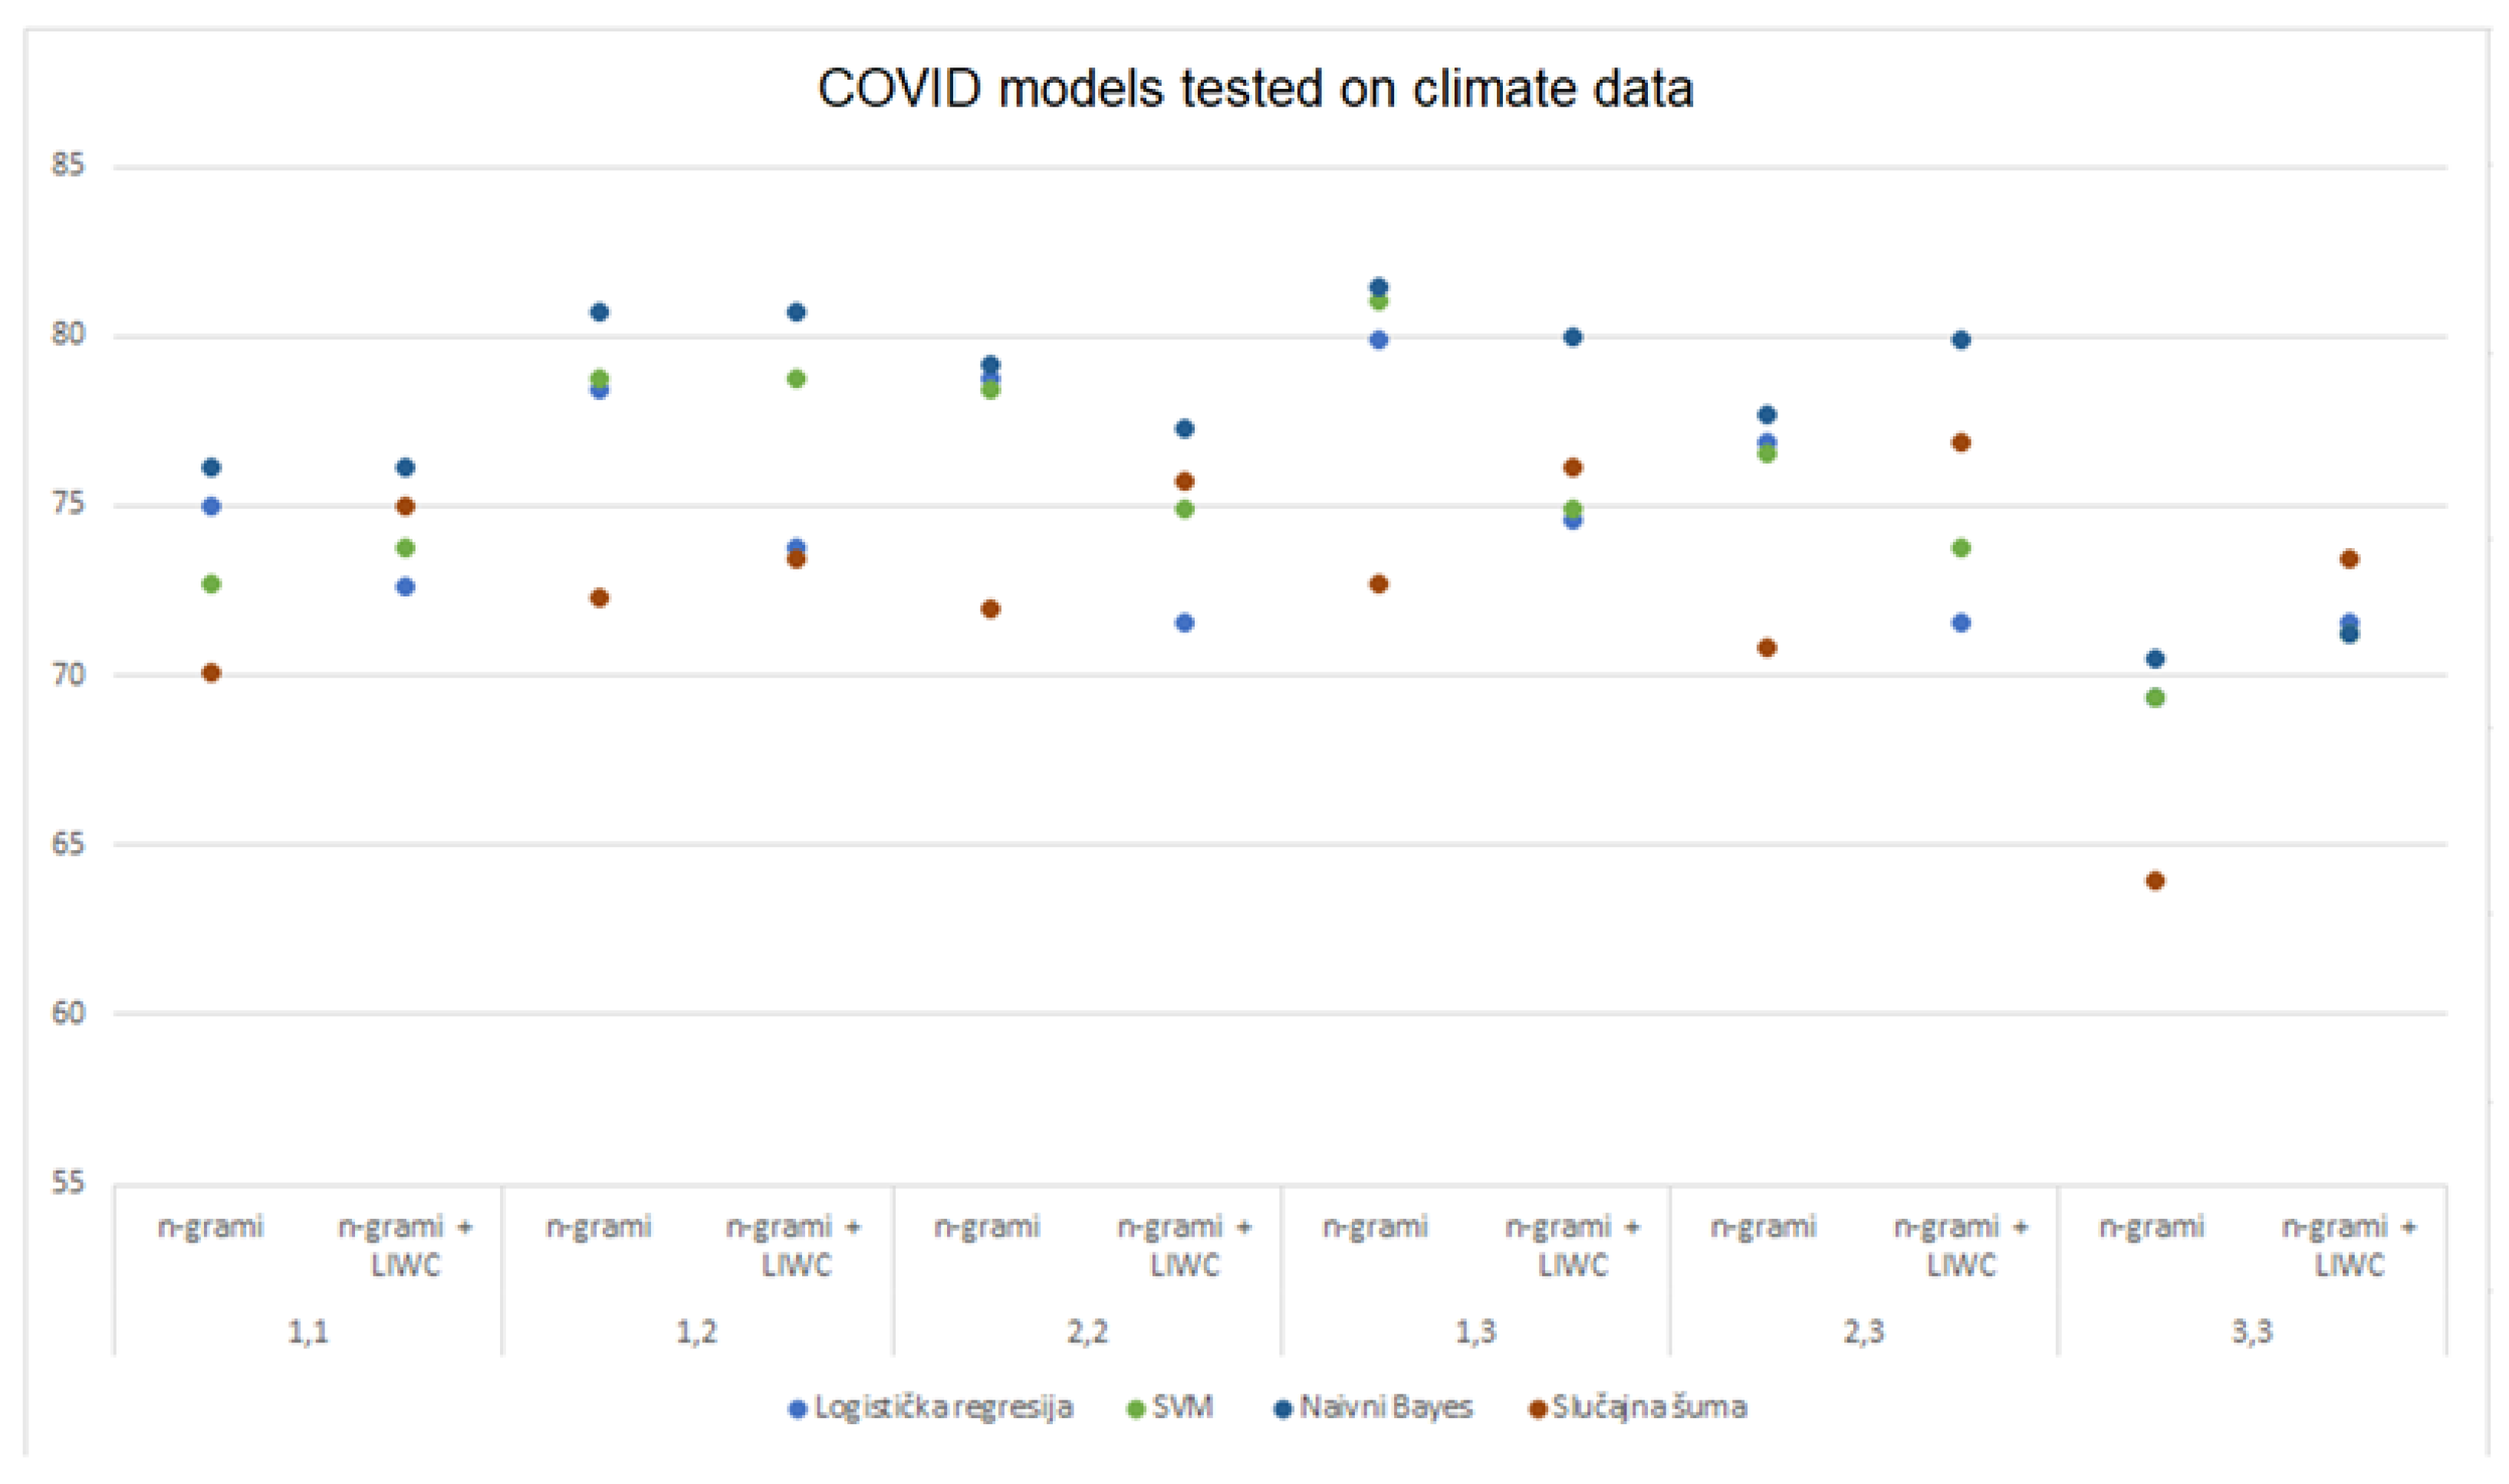Click the green SVM legend marker
The height and width of the screenshot is (1484, 2509).
point(1136,1410)
